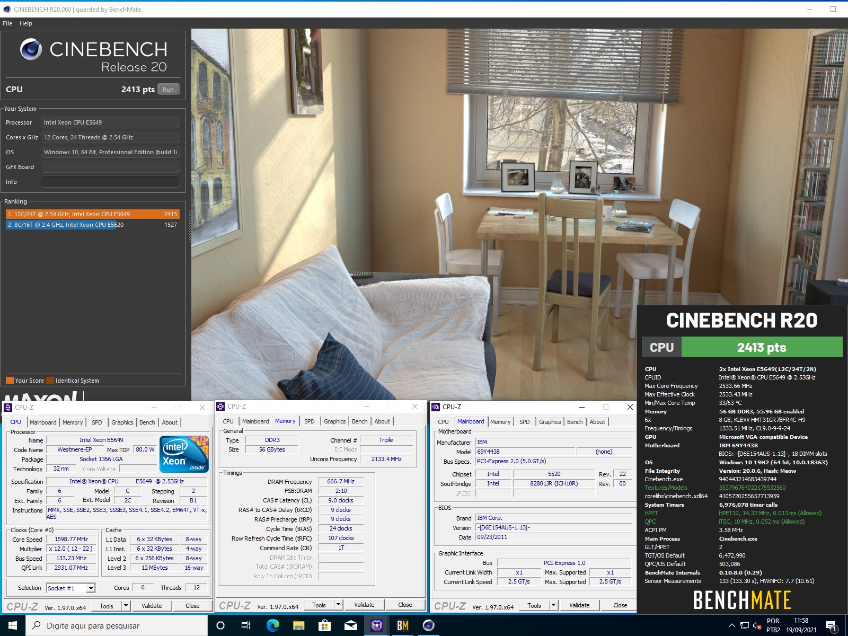Click DRAM Frequency value 666.7 MHz
The width and height of the screenshot is (848, 636).
[x=341, y=481]
